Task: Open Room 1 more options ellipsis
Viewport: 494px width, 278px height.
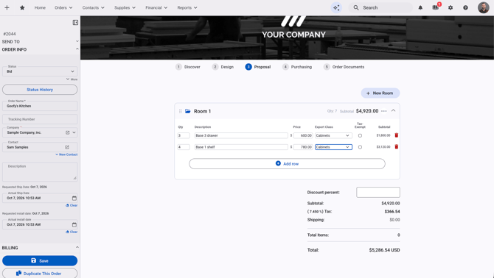Action: coord(383,111)
